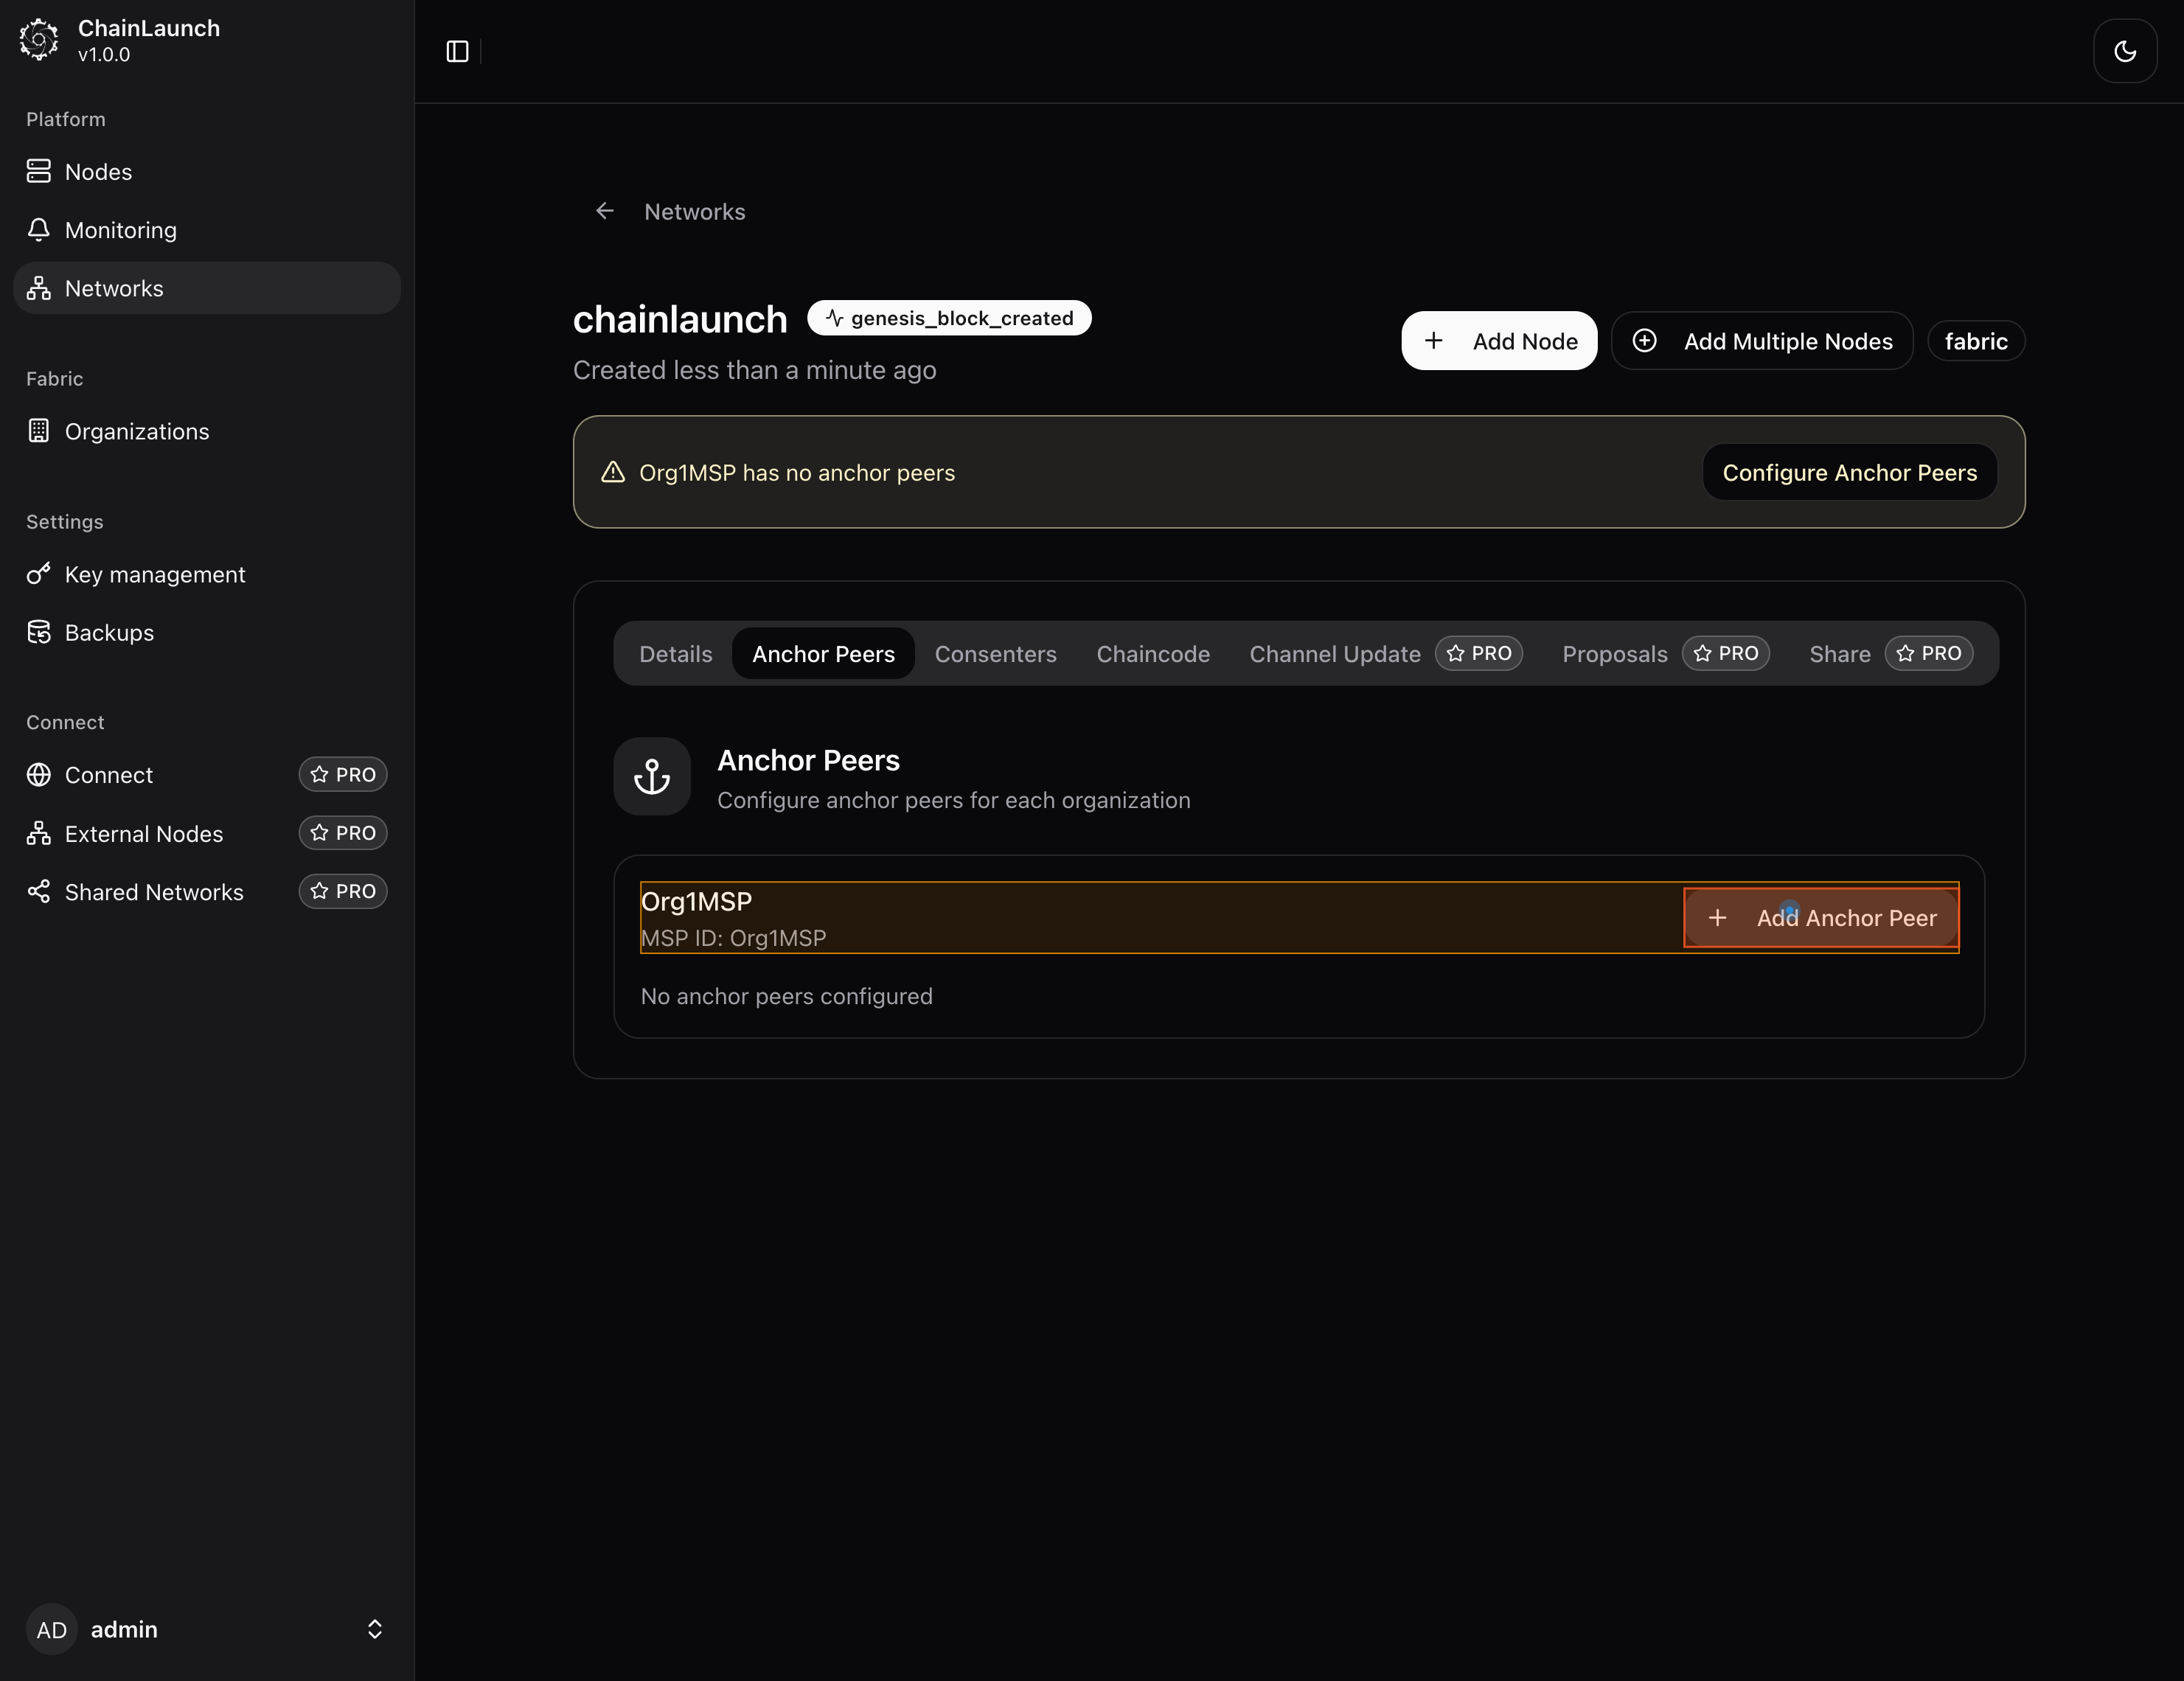Expand the admin user menu

(374, 1629)
